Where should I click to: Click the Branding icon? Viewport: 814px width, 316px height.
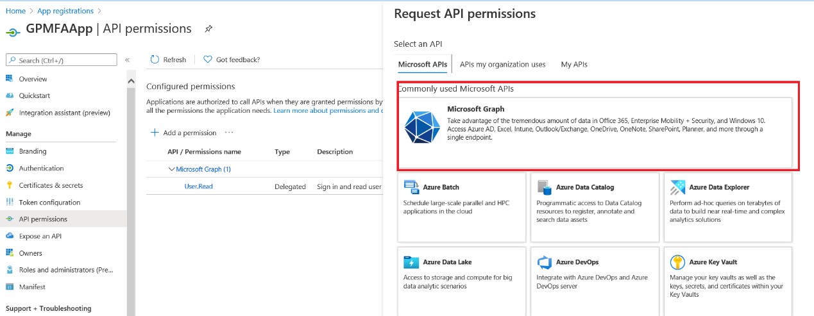pos(10,151)
